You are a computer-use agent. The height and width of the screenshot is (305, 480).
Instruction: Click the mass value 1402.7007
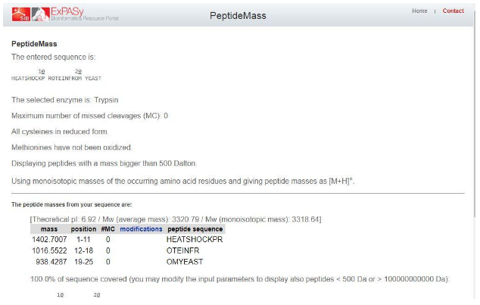click(x=49, y=239)
